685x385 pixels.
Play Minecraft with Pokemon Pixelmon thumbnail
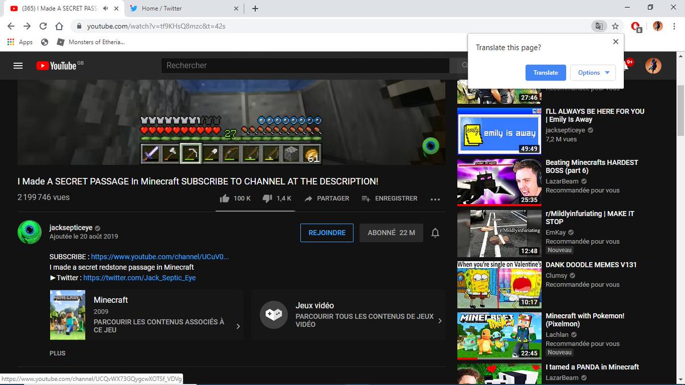[x=499, y=335]
